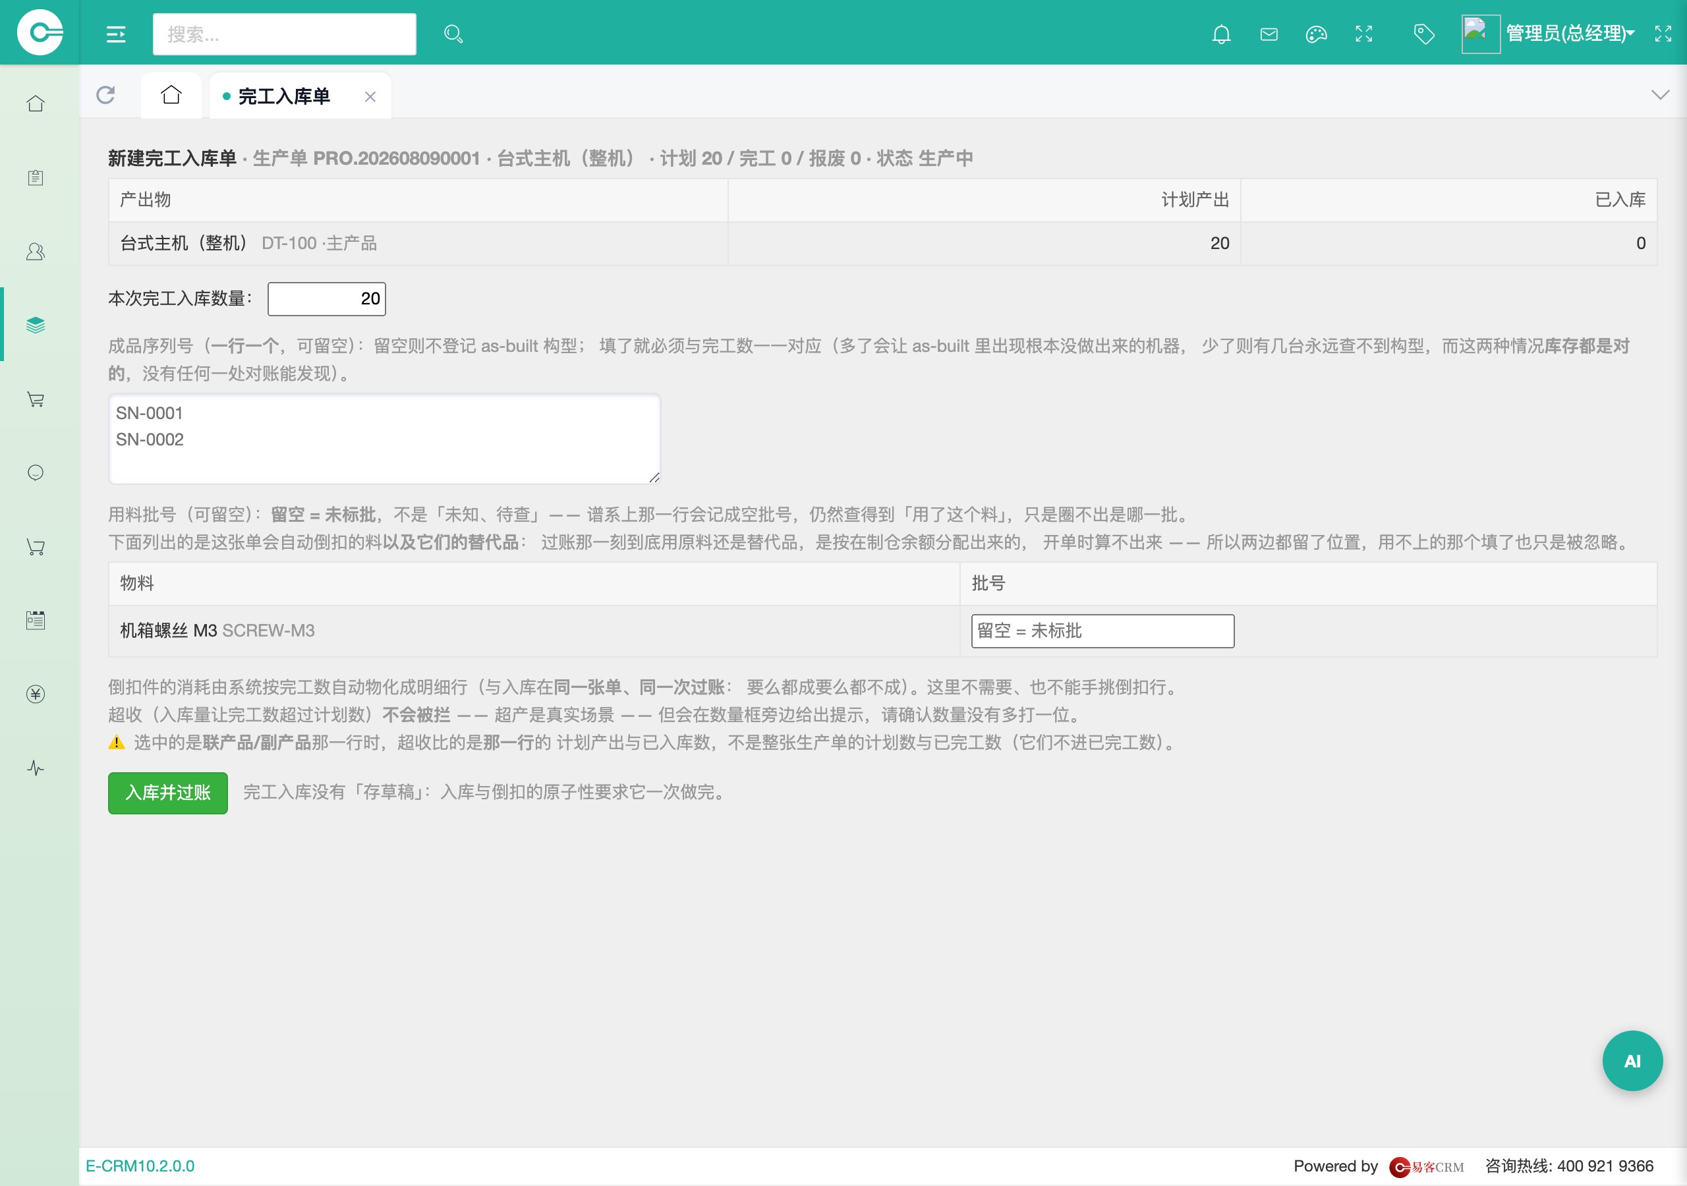Open the sidebar smiley face icon
The width and height of the screenshot is (1687, 1186).
[x=36, y=472]
